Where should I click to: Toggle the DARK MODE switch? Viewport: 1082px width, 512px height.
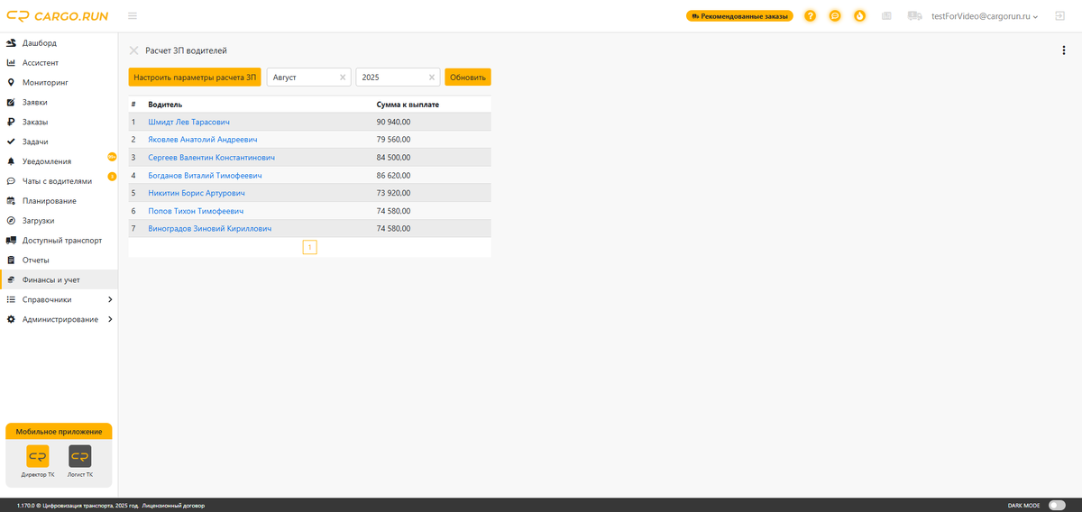[1057, 506]
